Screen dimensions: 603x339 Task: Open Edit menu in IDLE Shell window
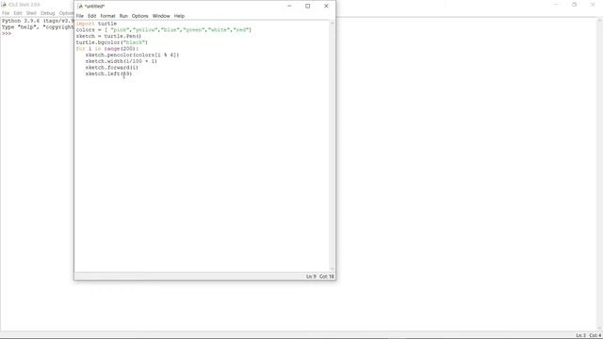click(18, 13)
